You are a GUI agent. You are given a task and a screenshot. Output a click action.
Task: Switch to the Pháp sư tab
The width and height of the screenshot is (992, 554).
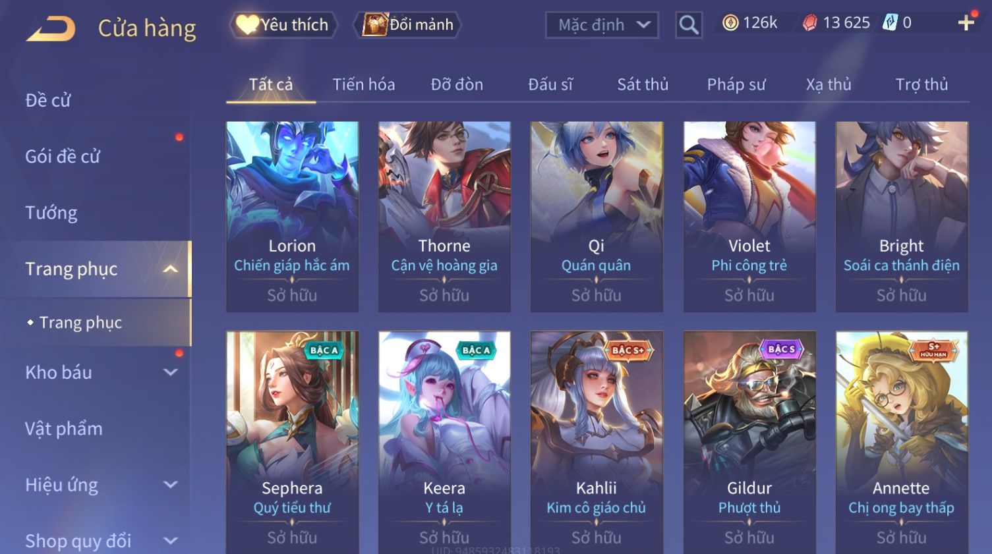point(736,84)
